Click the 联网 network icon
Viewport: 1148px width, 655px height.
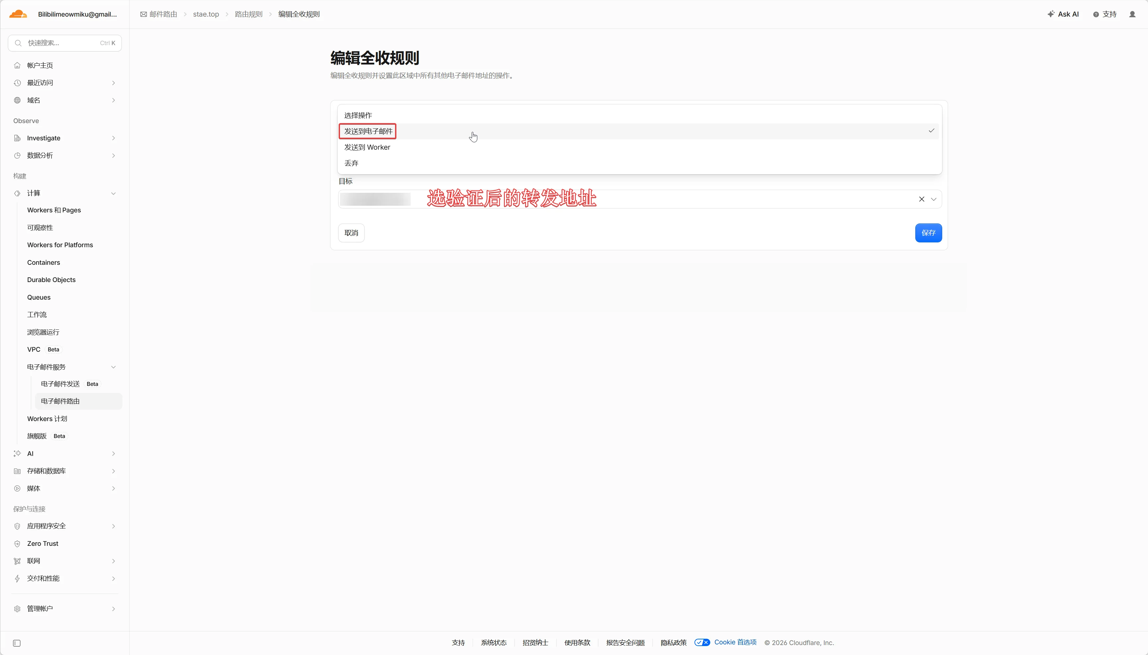(x=17, y=561)
